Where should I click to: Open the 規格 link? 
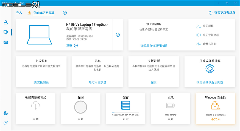(69, 45)
